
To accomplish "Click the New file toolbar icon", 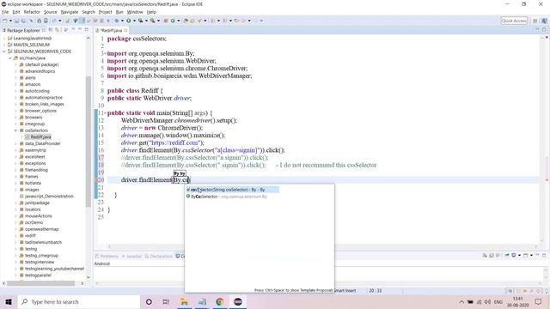I will coord(4,21).
